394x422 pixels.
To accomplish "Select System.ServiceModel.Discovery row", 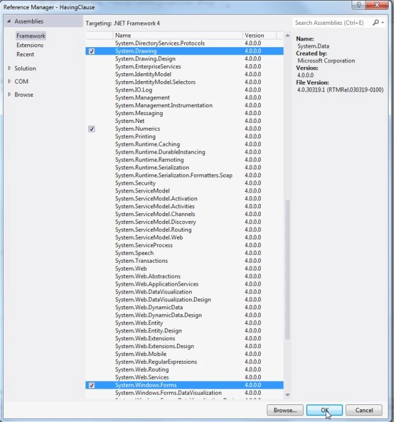I will 185,222.
